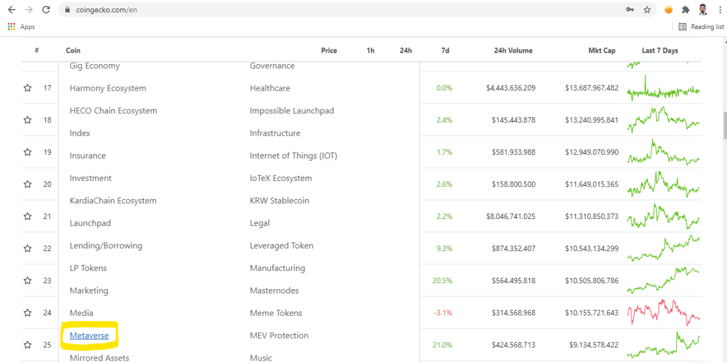727x363 pixels.
Task: Open the 7-day chart for rank 22
Action: click(x=663, y=248)
